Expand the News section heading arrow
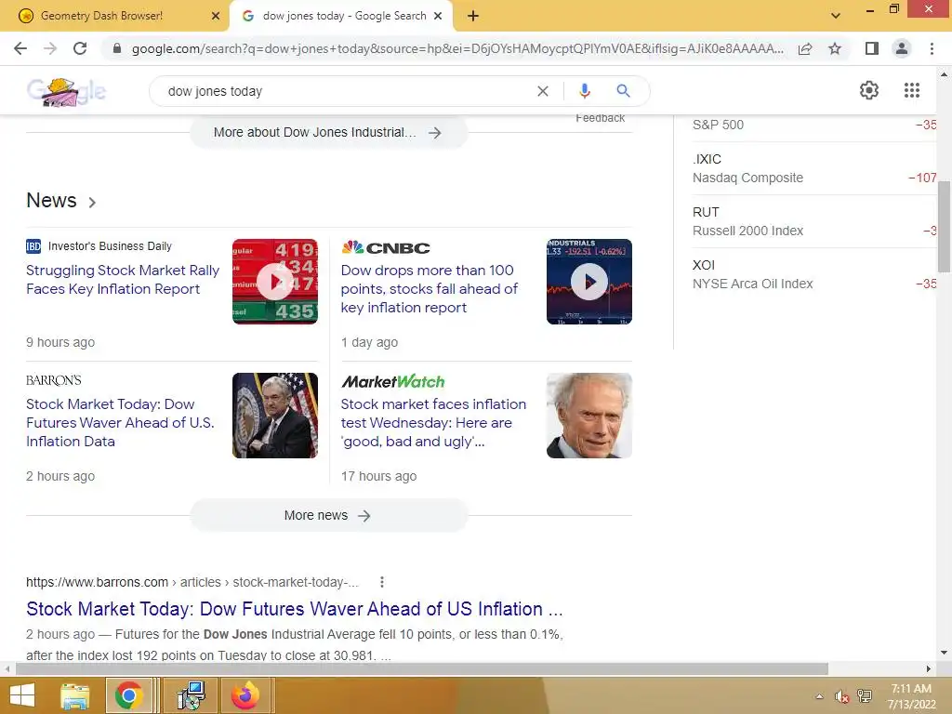Image resolution: width=952 pixels, height=714 pixels. pos(92,202)
